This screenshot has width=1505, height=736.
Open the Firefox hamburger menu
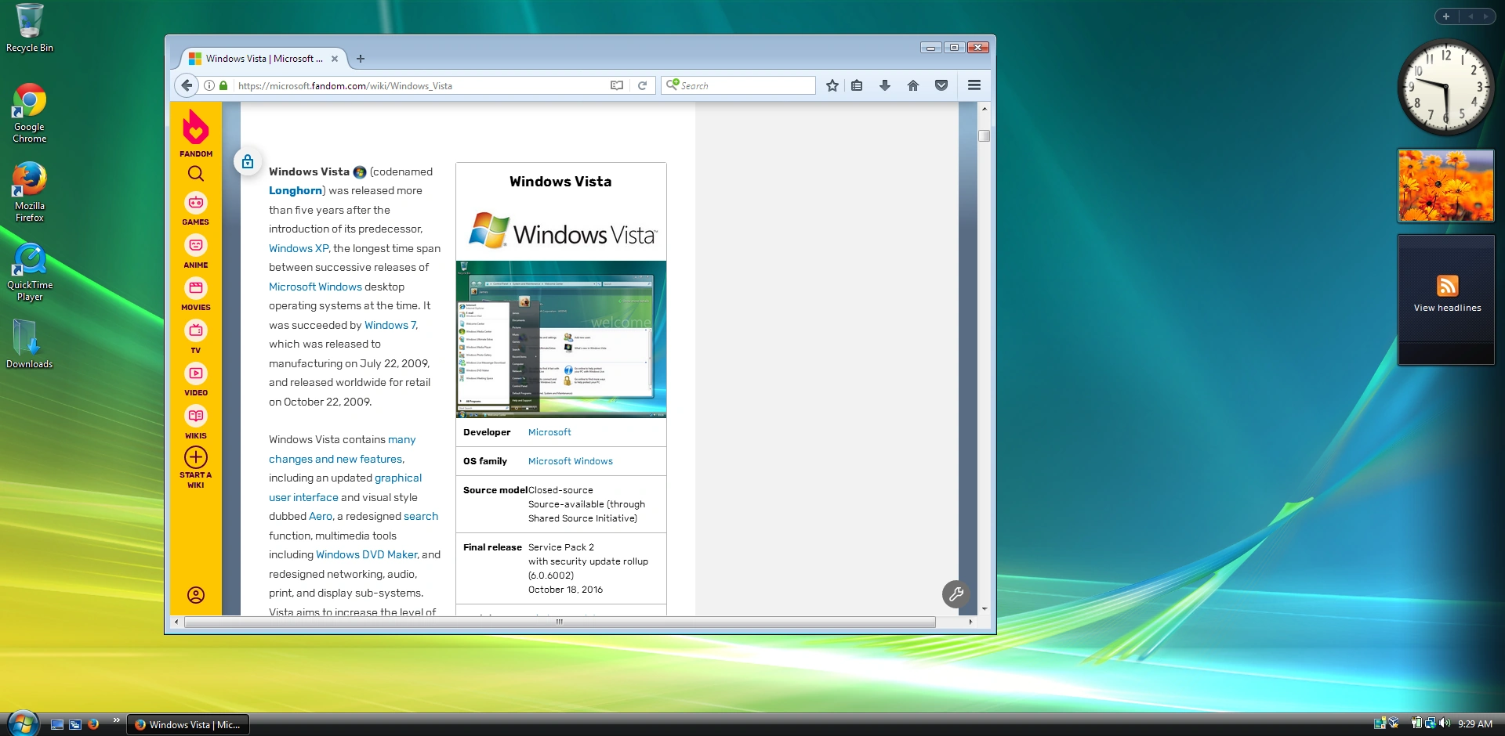point(974,85)
